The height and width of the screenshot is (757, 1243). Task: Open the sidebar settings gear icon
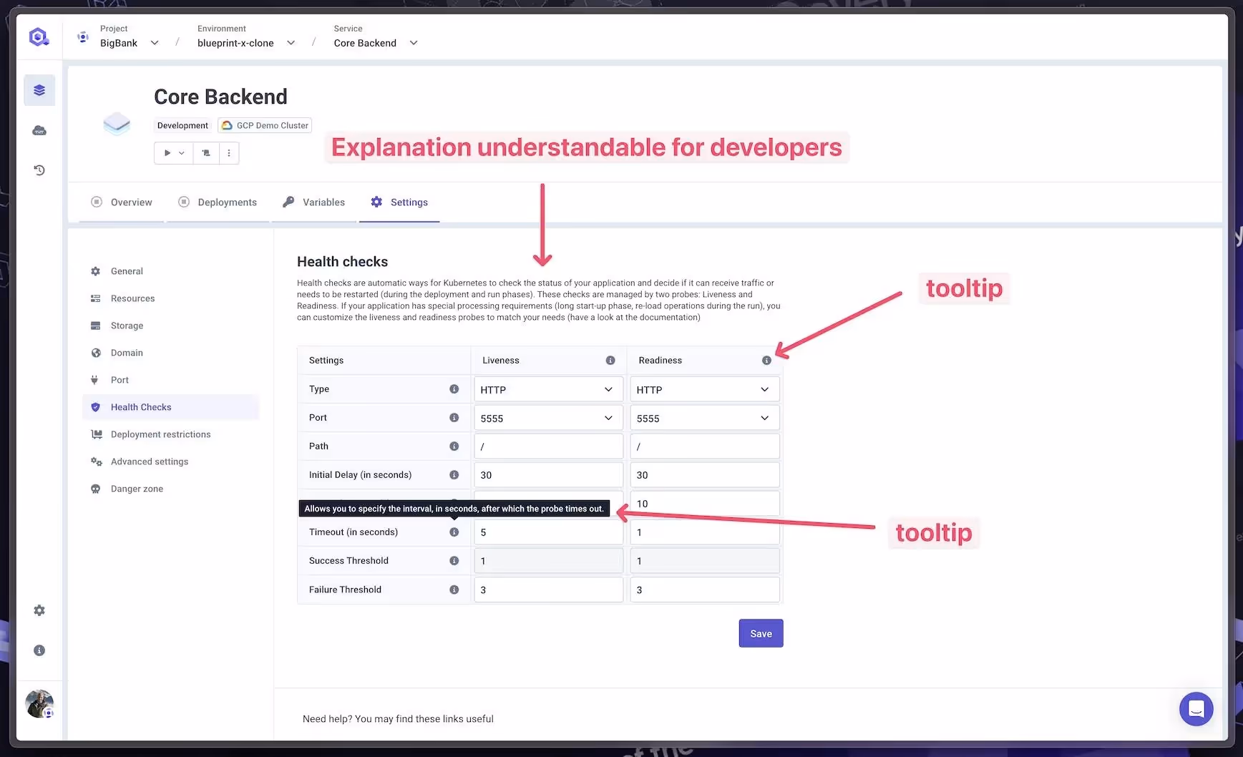[x=39, y=610]
